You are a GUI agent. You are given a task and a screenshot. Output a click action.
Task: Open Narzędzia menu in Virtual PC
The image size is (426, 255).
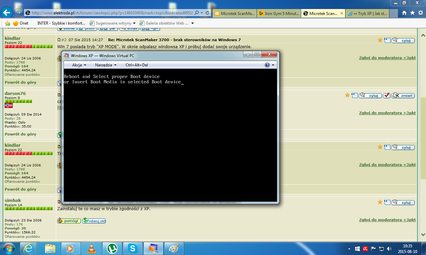click(106, 65)
